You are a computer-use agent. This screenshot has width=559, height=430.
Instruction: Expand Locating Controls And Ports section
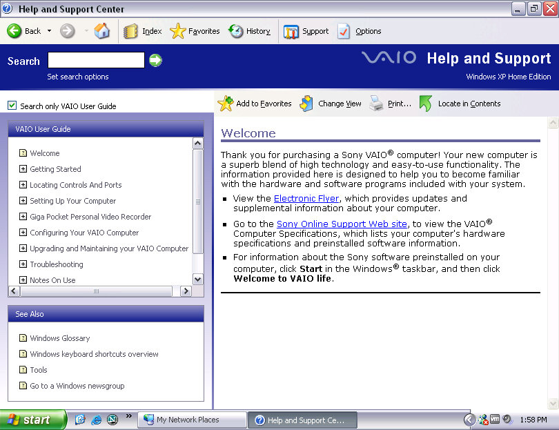[x=23, y=185]
